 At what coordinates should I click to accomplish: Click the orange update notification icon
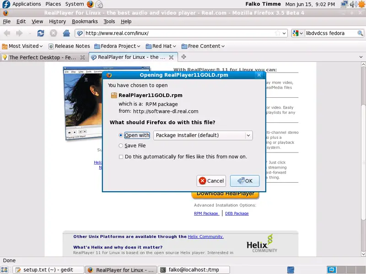click(x=361, y=4)
